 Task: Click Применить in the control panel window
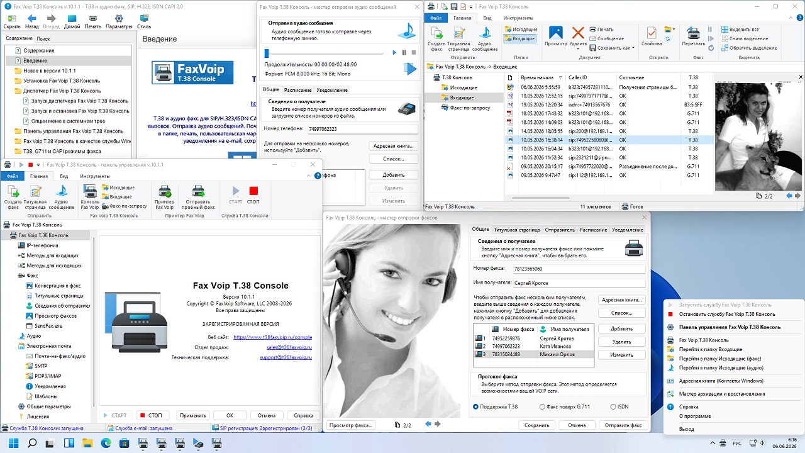[x=192, y=415]
